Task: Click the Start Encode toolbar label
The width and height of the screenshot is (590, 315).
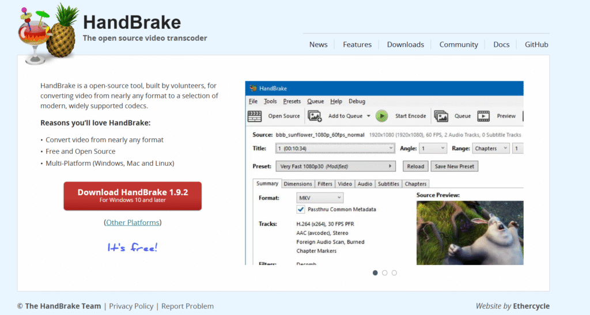Action: coord(410,116)
